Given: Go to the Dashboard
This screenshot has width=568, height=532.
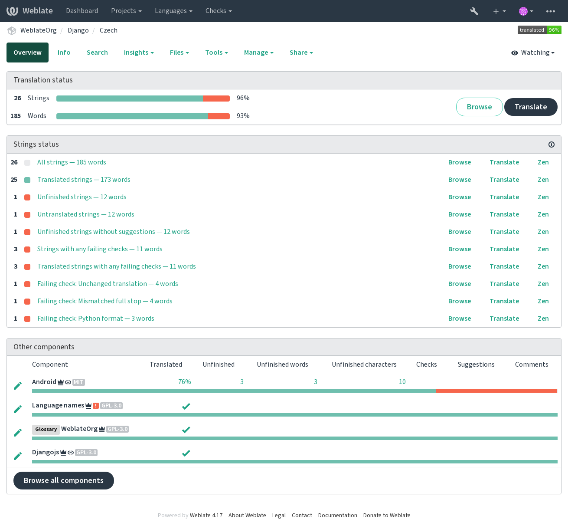Looking at the screenshot, I should pos(82,11).
